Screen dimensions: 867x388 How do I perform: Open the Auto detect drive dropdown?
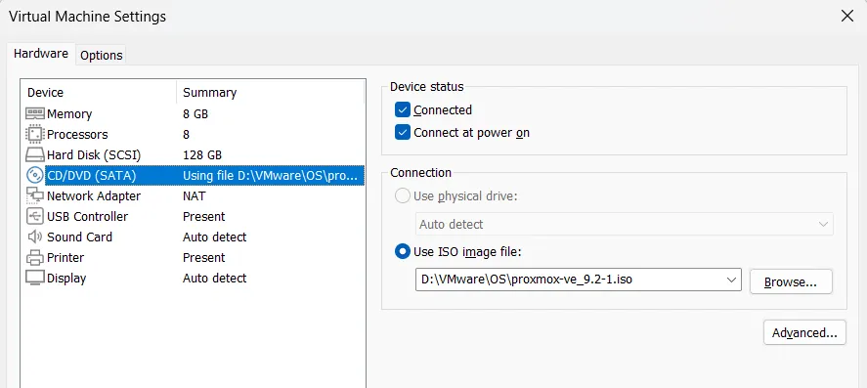click(625, 225)
